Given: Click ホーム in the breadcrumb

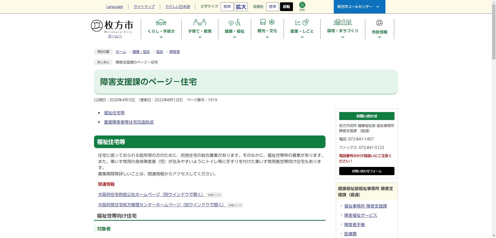Looking at the screenshot, I should click(x=121, y=52).
